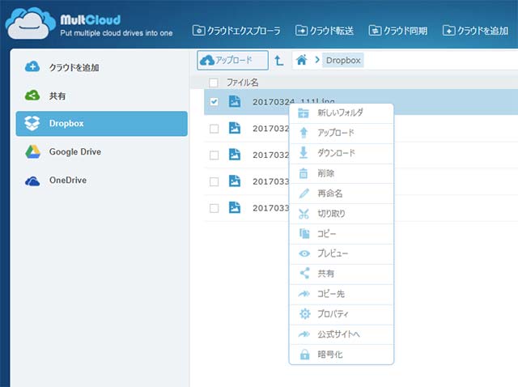
Task: Toggle the select-all checkbox beside ファイル名
Action: click(x=214, y=83)
